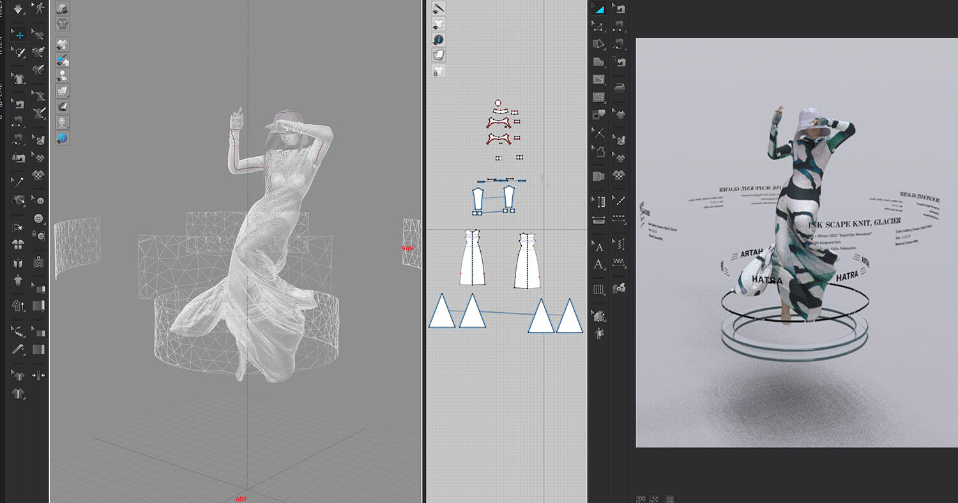Toggle Show Avatar eye icon in 3D view
The height and width of the screenshot is (503, 958).
tap(62, 75)
